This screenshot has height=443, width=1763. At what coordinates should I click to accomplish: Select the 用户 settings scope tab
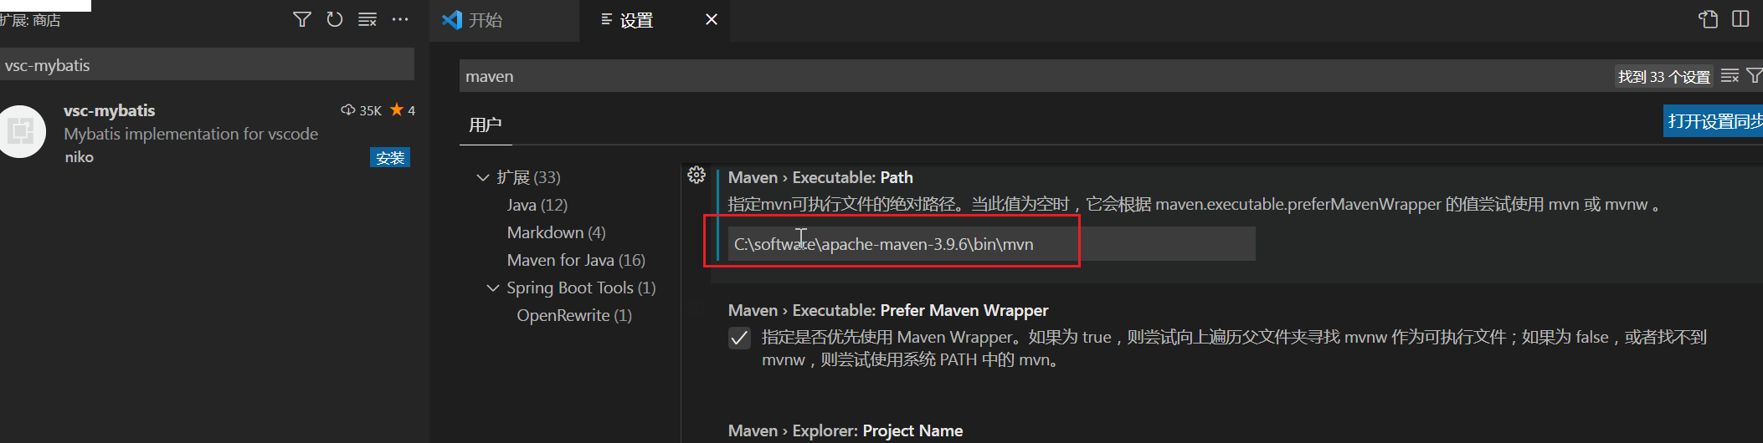[485, 125]
